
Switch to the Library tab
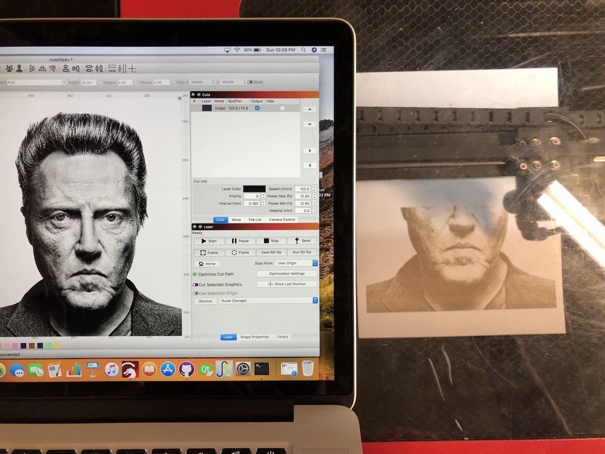(x=282, y=337)
